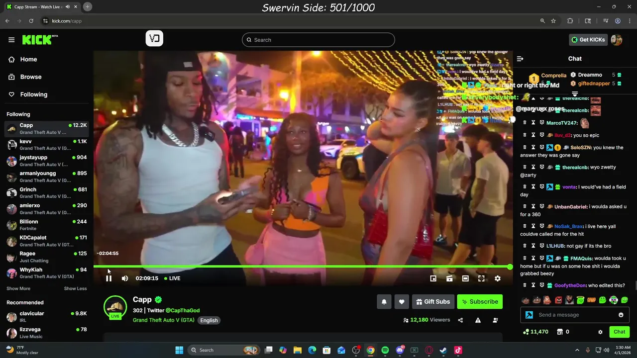Insert the red angry face emote
637x358 pixels.
pyautogui.click(x=558, y=300)
